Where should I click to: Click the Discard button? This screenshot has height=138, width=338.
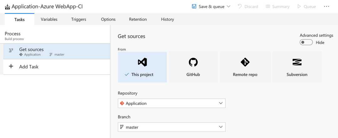[248, 7]
